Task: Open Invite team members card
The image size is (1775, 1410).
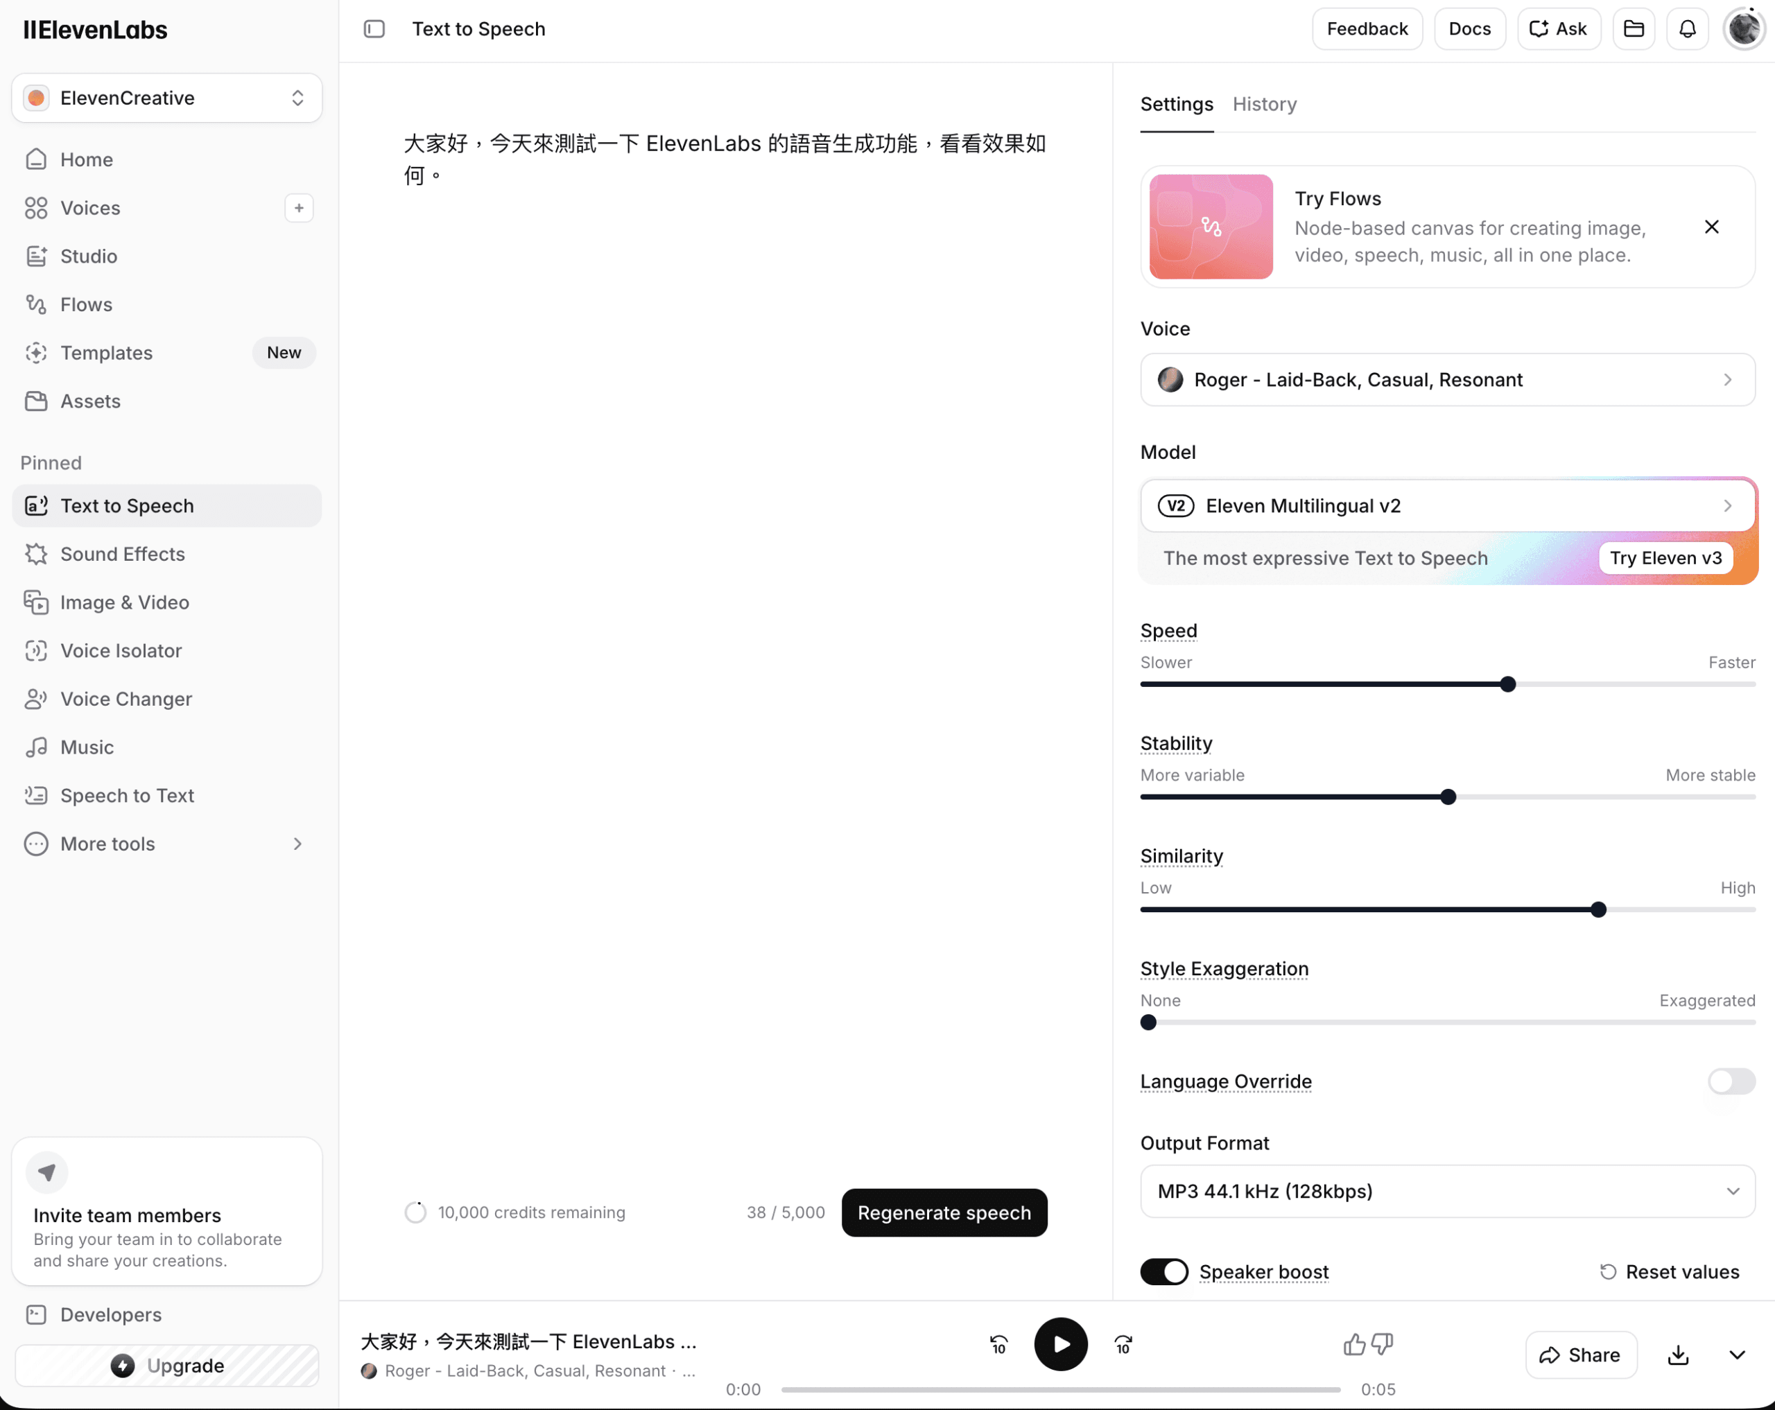Action: coord(166,1212)
